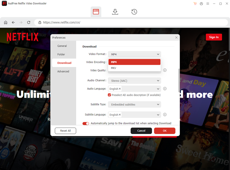Open the shopping cart purchase icon
230x170 pixels.
pos(195,4)
